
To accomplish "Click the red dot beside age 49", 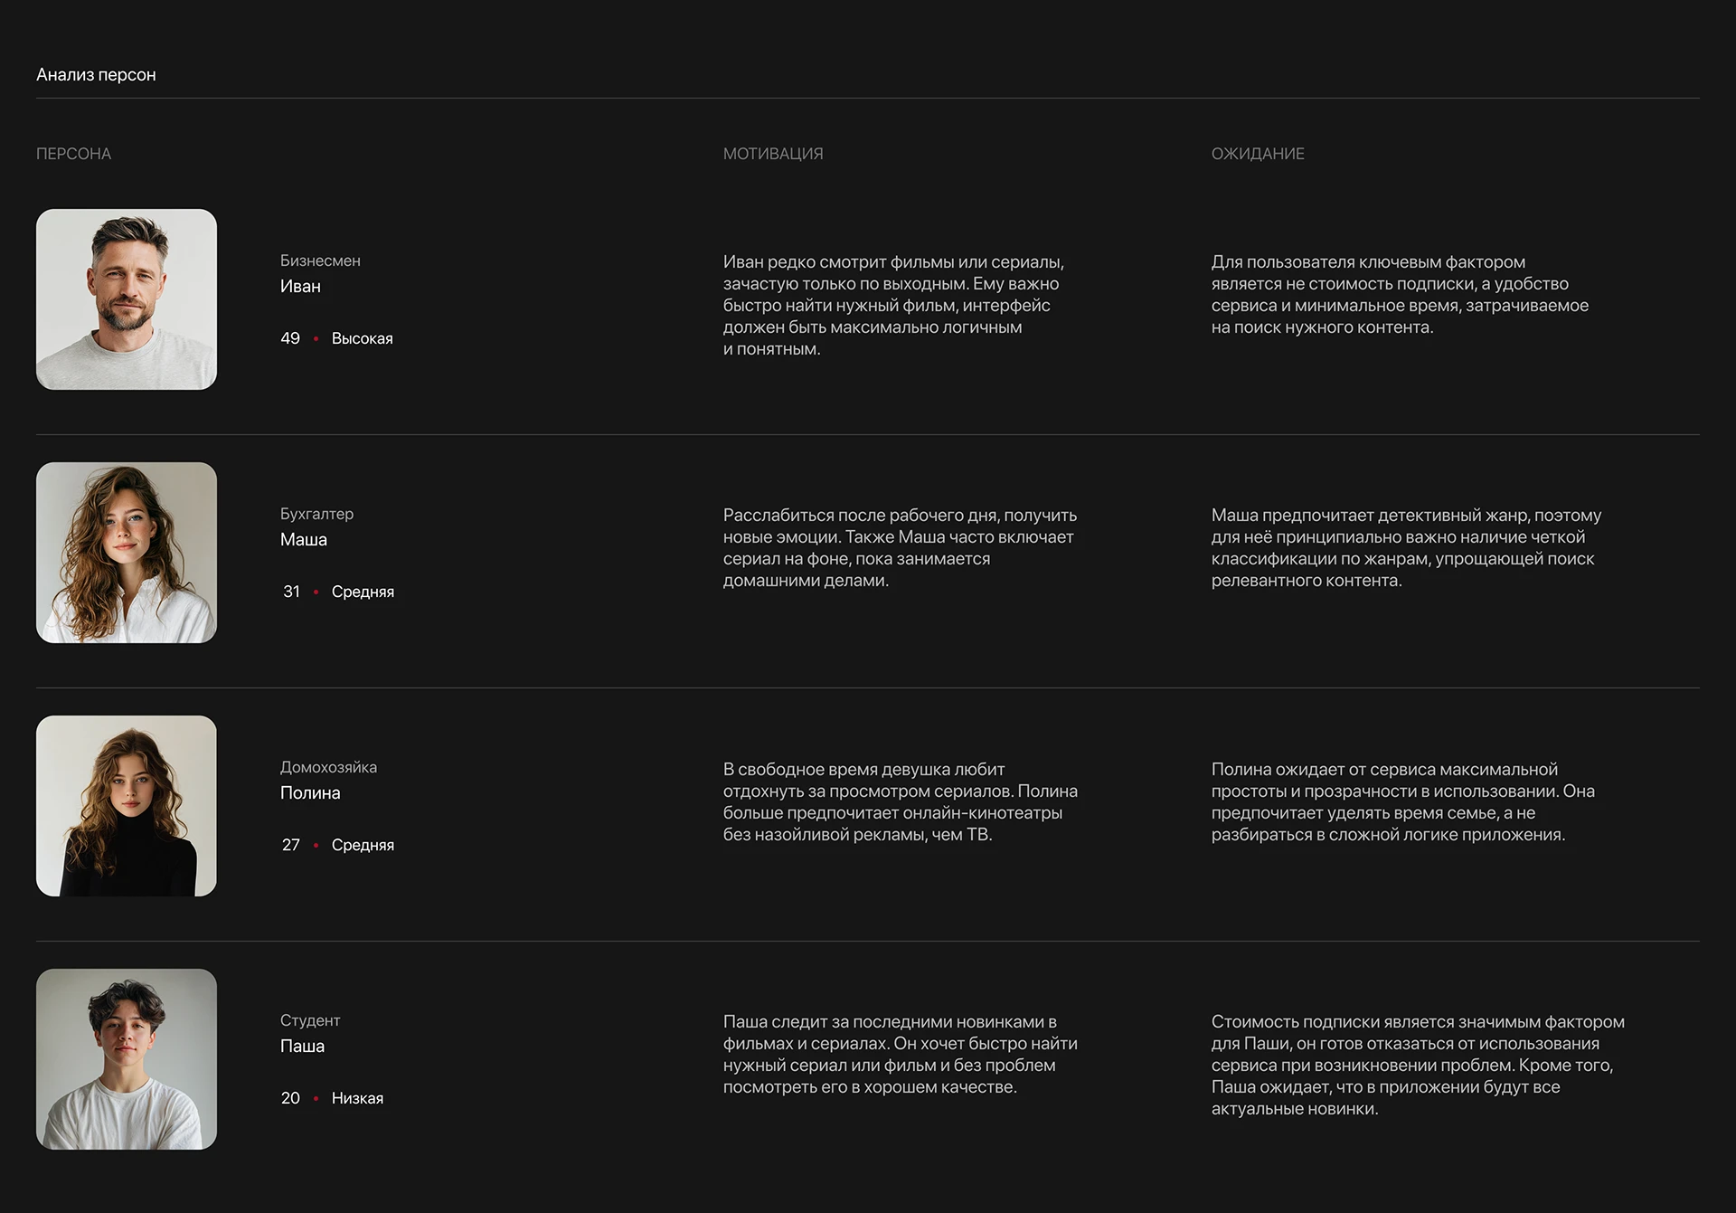I will coord(316,338).
